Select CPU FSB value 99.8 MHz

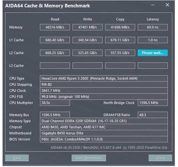coord(104,97)
